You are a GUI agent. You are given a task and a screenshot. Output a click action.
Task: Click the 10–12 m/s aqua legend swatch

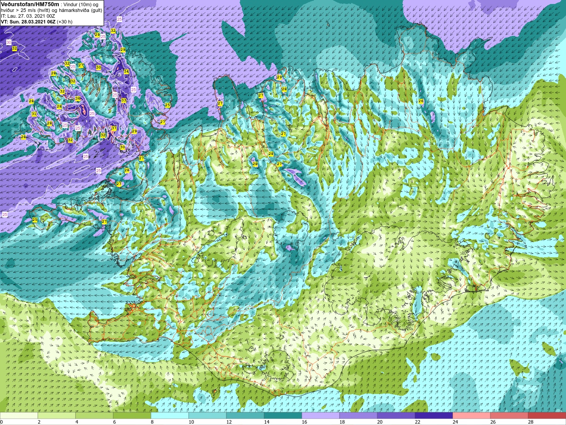coord(207,416)
